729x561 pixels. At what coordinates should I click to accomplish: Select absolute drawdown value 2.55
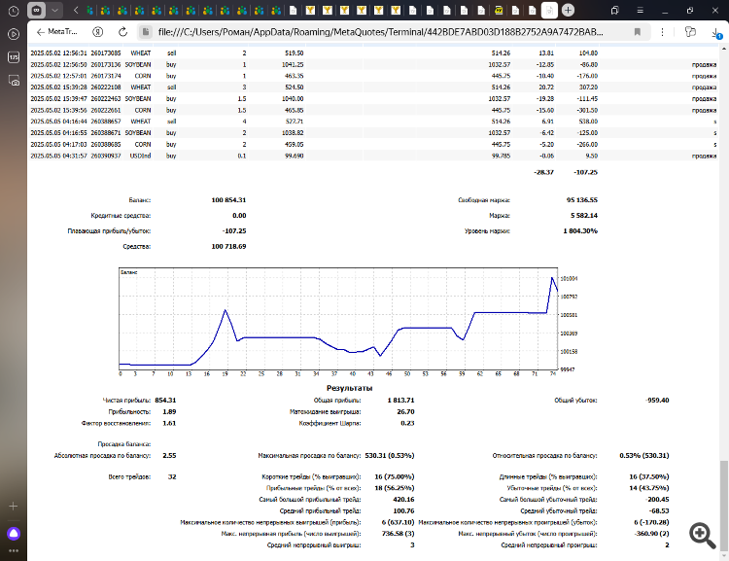[169, 455]
